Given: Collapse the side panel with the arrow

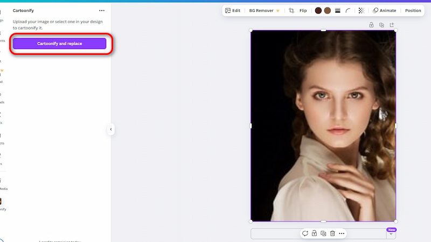Looking at the screenshot, I should tap(111, 129).
